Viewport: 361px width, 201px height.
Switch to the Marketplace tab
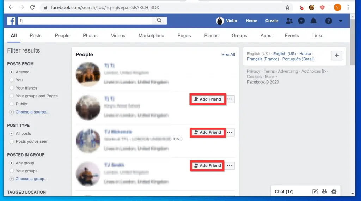(x=151, y=36)
